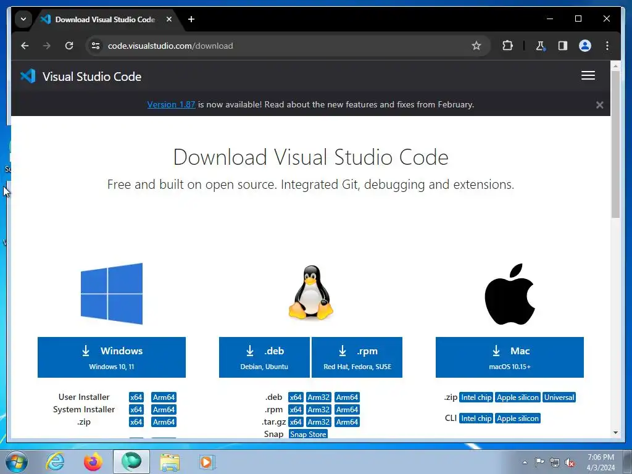632x474 pixels.
Task: Select Arm64 for Windows .zip
Action: [164, 422]
